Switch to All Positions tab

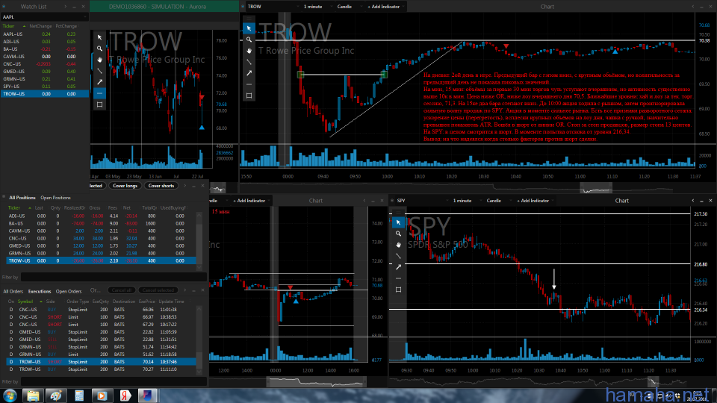click(22, 198)
